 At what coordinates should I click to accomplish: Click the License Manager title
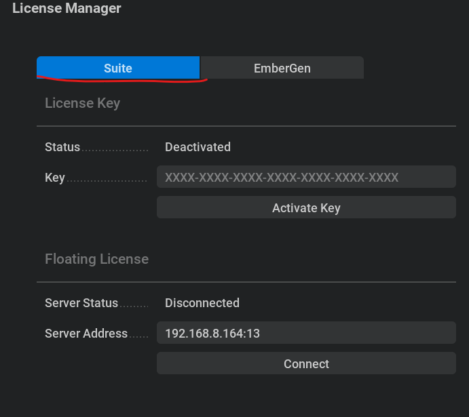pos(67,8)
